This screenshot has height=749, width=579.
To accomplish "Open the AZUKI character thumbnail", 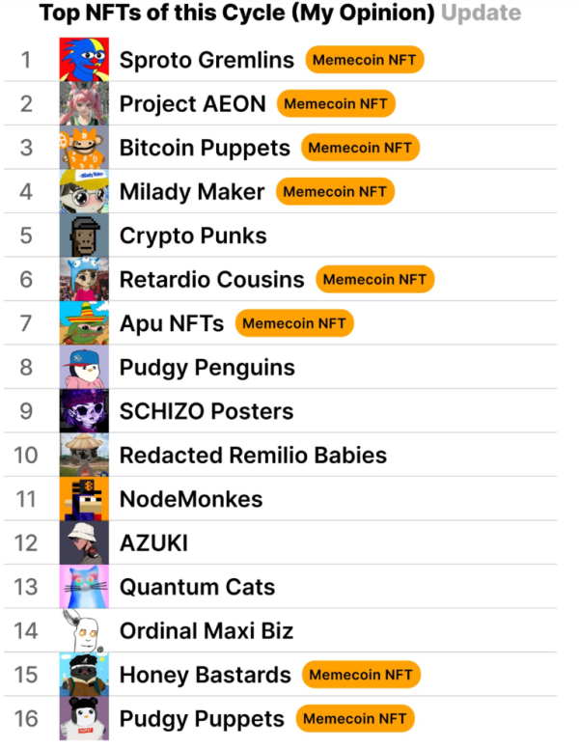I will coord(84,543).
